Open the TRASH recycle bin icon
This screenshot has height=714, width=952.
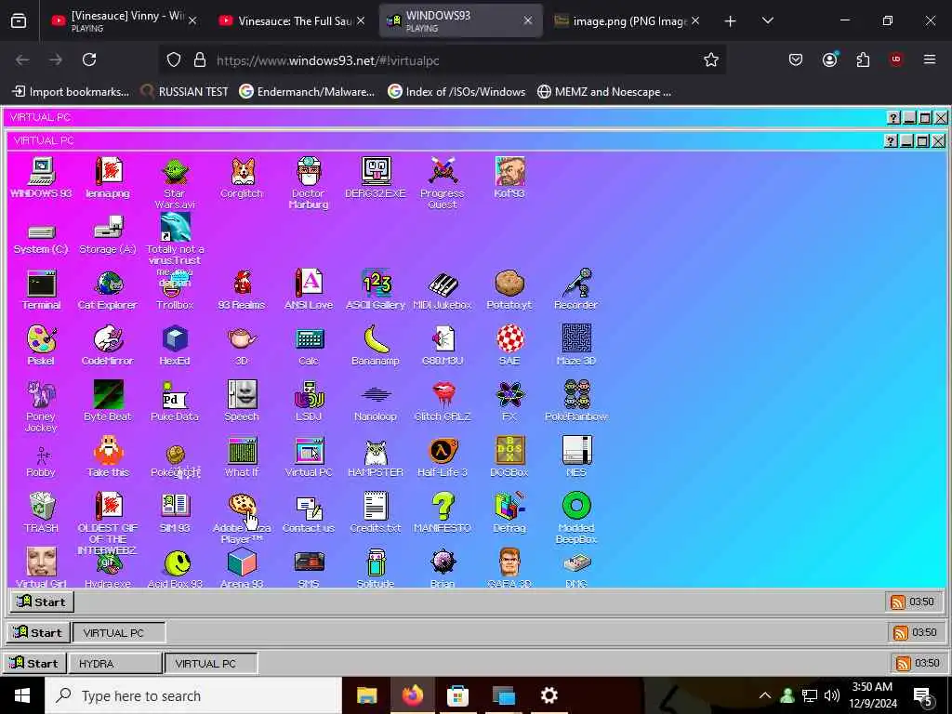(41, 512)
